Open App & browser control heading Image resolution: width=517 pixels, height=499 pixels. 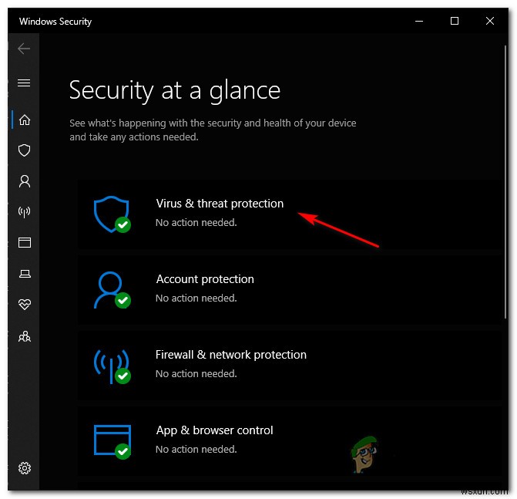click(214, 430)
